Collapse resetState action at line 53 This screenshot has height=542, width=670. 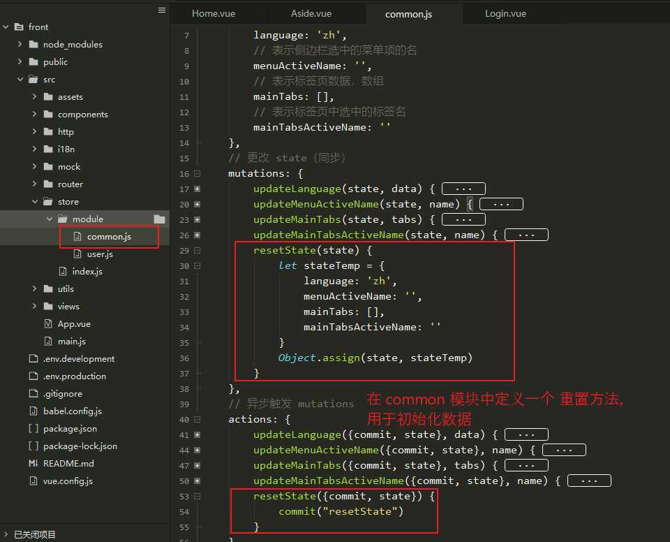(197, 497)
